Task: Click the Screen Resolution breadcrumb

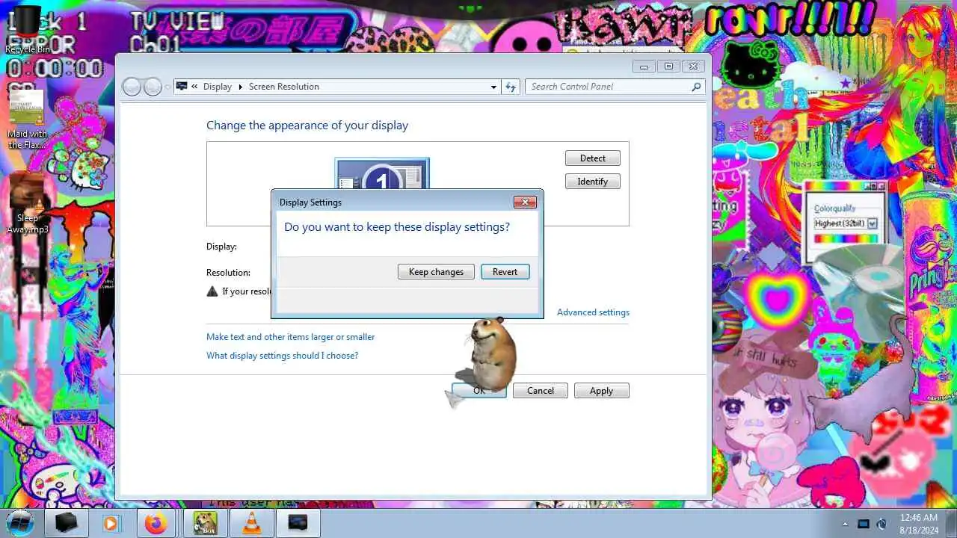Action: pos(284,87)
